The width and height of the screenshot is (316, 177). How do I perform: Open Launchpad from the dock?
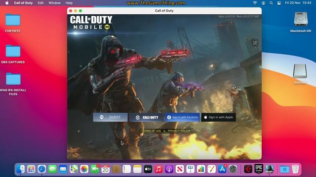31,169
